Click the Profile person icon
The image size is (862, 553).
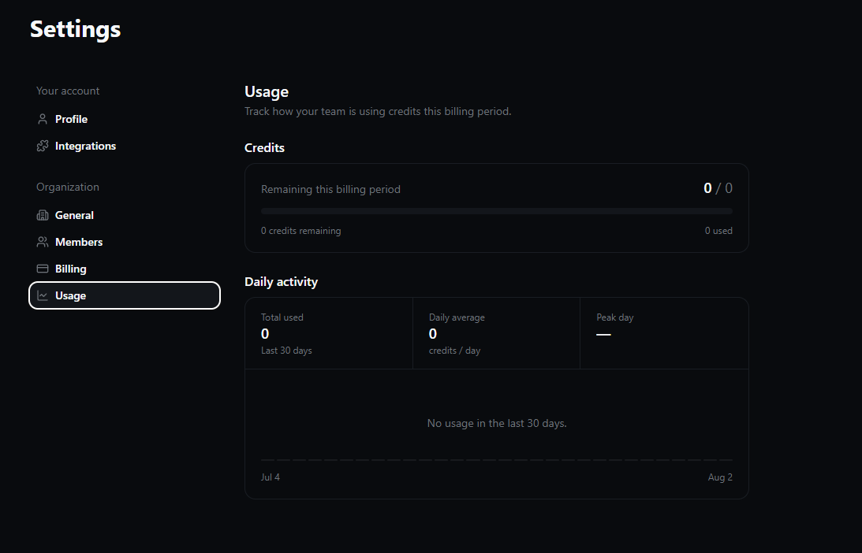(43, 119)
